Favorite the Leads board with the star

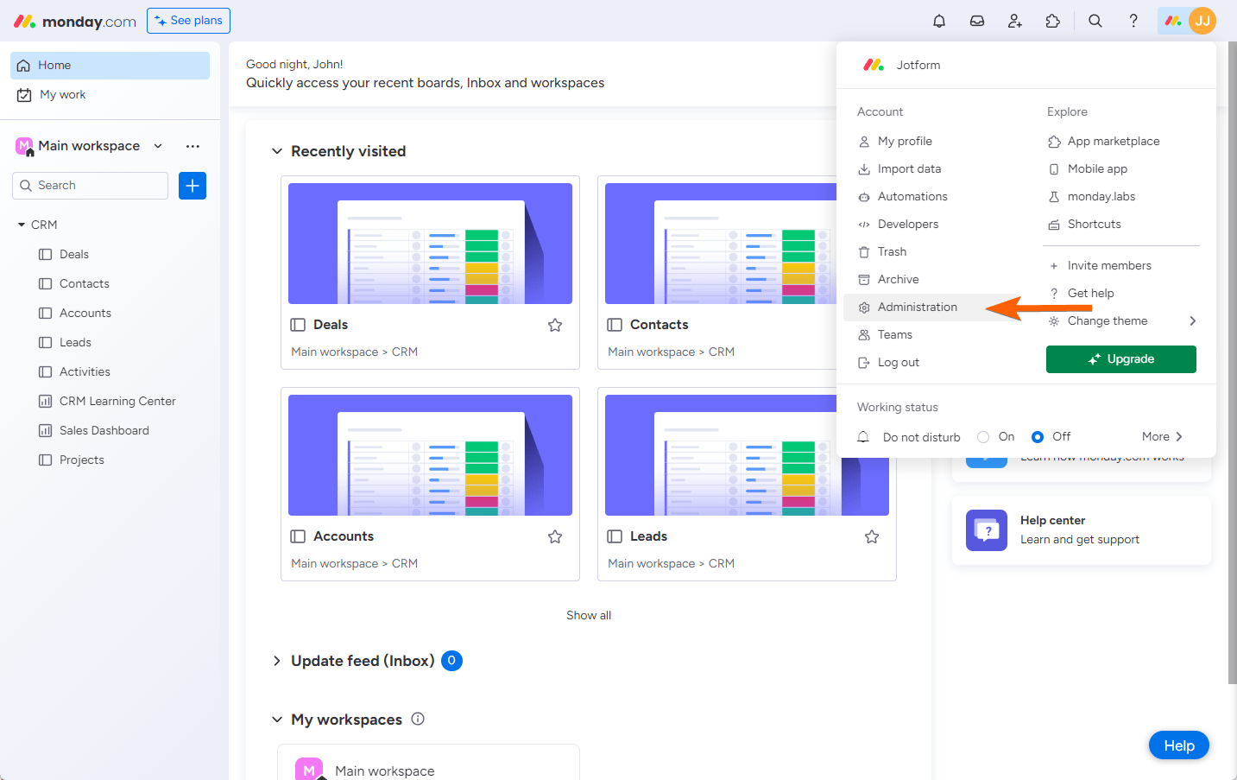872,536
